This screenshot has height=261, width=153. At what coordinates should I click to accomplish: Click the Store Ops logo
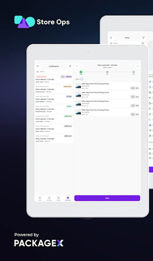coord(42,22)
